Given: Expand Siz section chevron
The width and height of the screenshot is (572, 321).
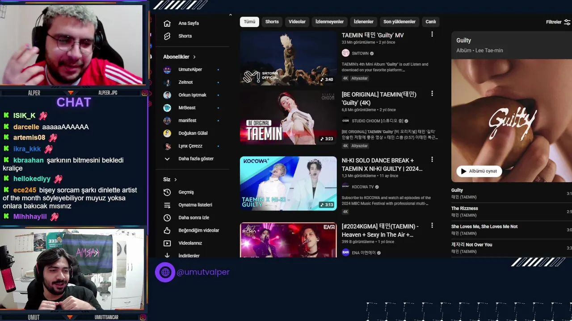Looking at the screenshot, I should [x=176, y=180].
